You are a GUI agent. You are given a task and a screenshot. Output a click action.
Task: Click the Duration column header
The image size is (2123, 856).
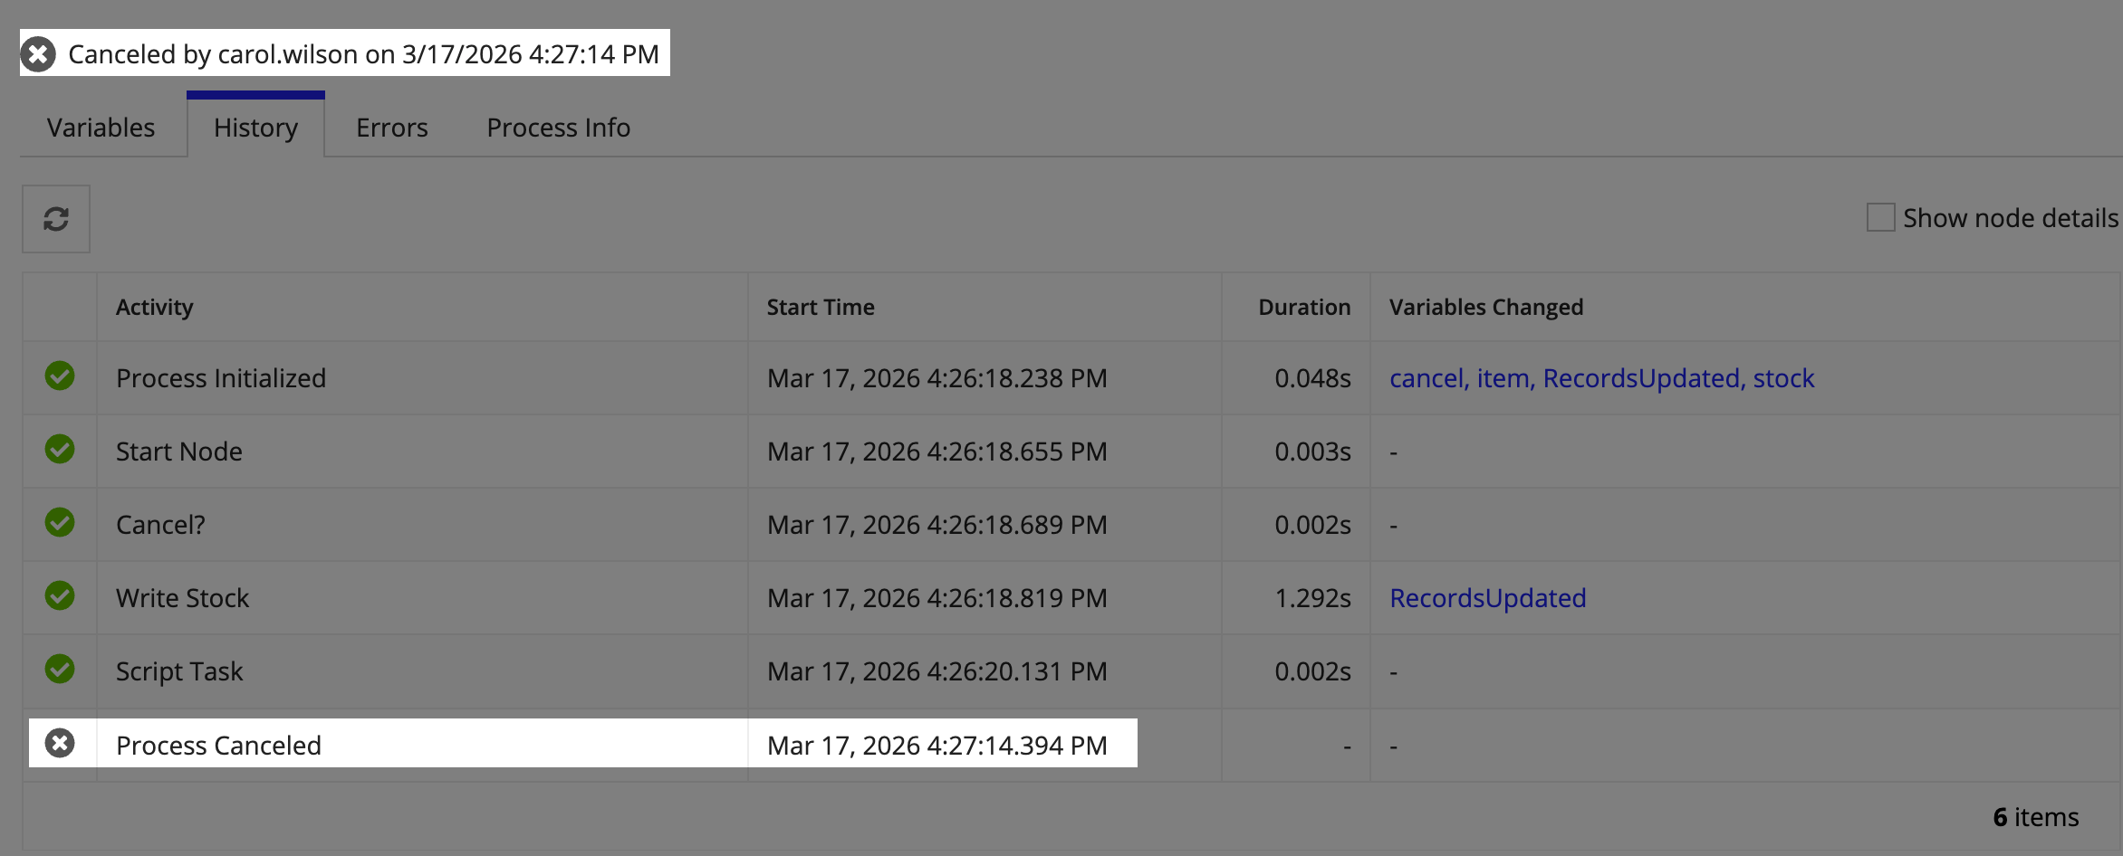tap(1304, 308)
